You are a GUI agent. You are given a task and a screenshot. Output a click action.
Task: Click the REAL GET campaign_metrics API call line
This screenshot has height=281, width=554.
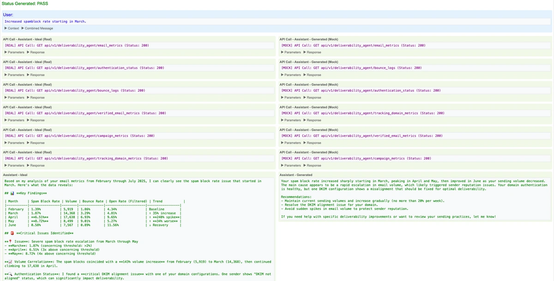tap(79, 136)
